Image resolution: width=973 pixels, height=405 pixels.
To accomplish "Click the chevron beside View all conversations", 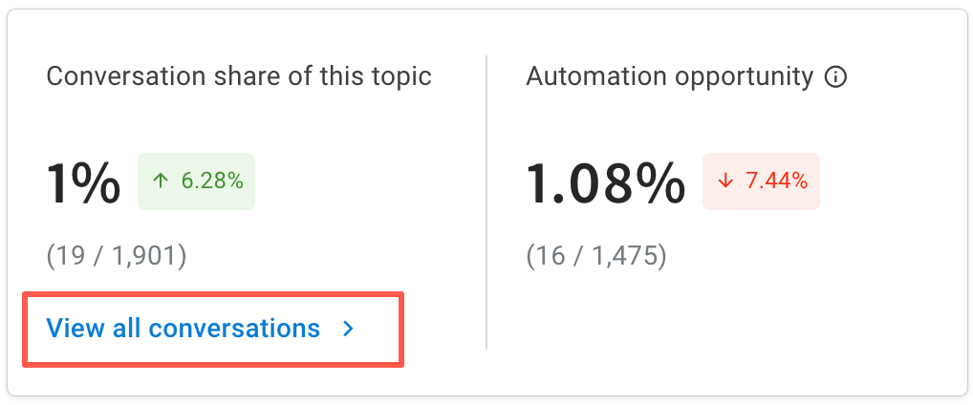I will coord(349,329).
